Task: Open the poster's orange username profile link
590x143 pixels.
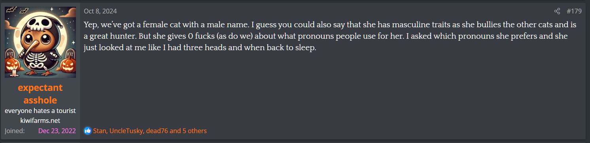Action: click(x=40, y=94)
